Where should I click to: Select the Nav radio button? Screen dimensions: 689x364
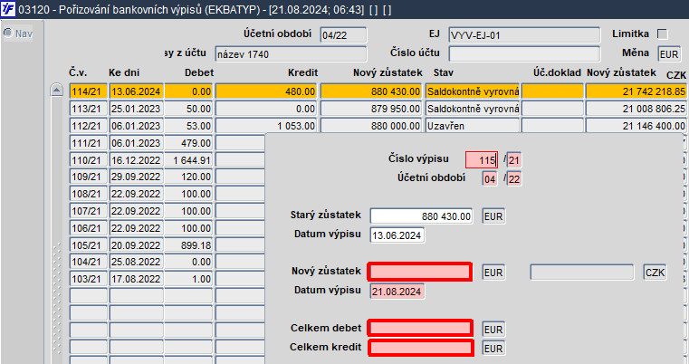coord(8,33)
